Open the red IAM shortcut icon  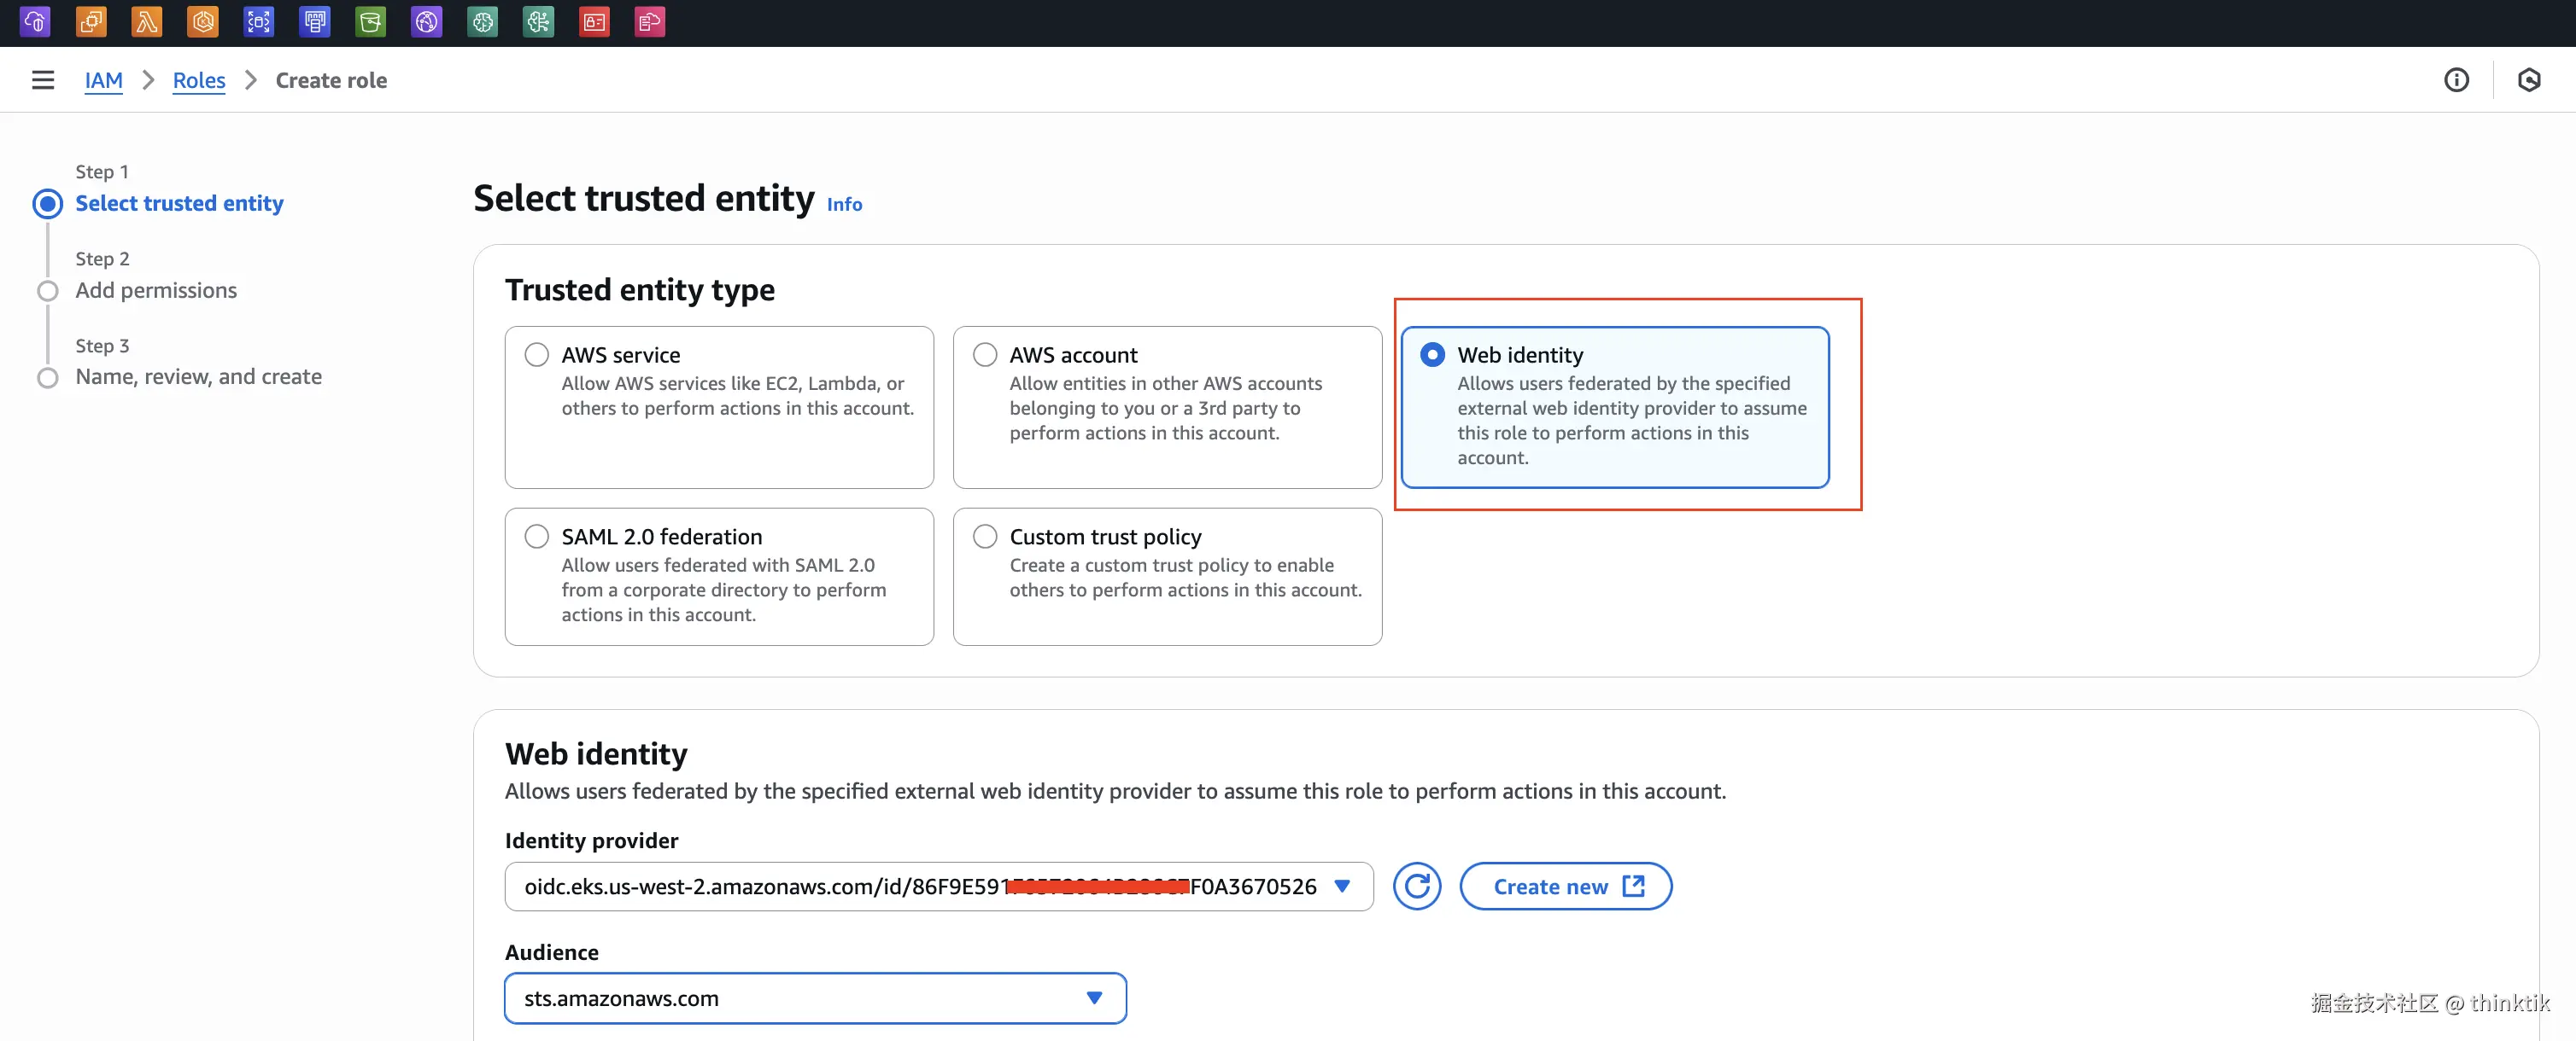pyautogui.click(x=594, y=21)
